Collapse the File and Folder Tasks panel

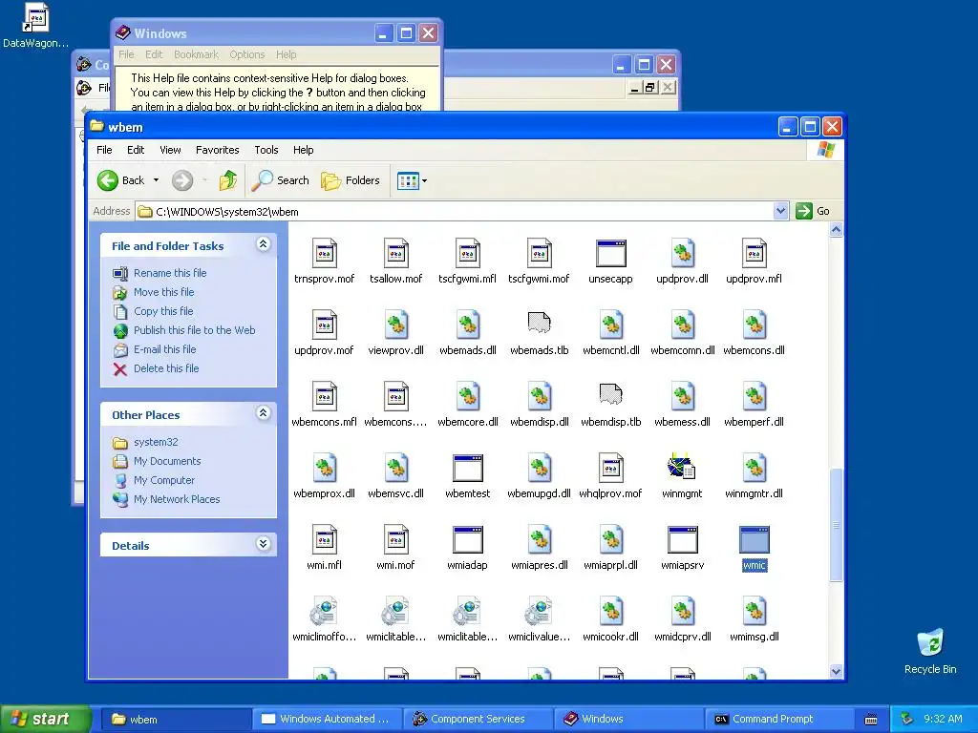pyautogui.click(x=264, y=244)
